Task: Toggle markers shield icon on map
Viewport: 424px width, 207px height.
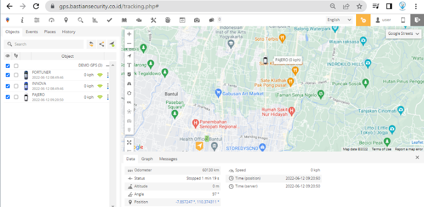Action: 129,74
